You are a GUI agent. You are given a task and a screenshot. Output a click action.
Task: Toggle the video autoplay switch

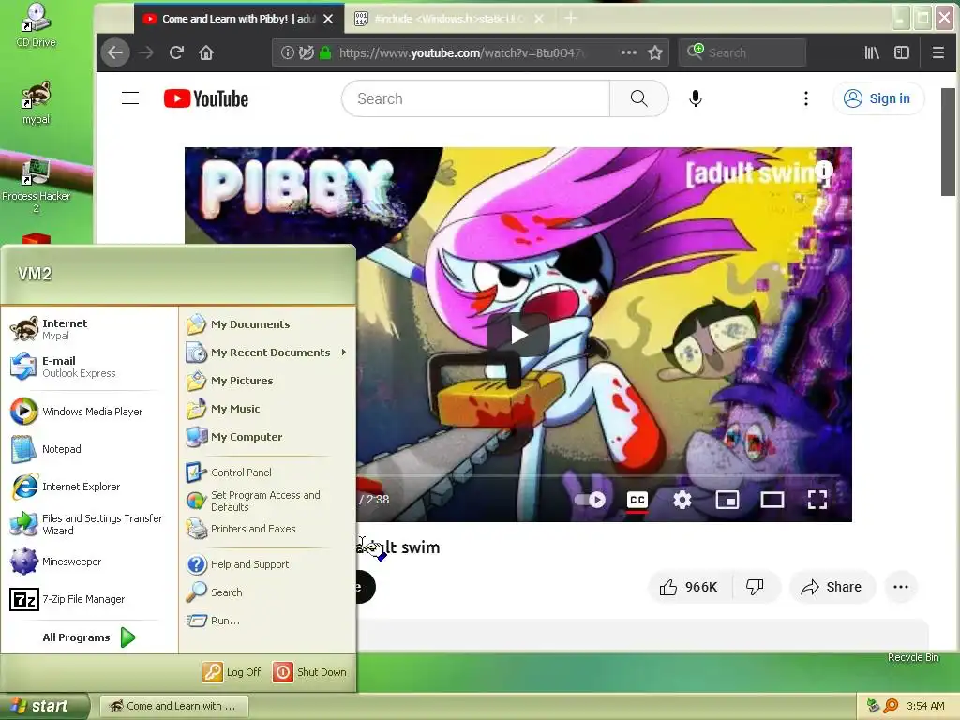click(x=591, y=501)
